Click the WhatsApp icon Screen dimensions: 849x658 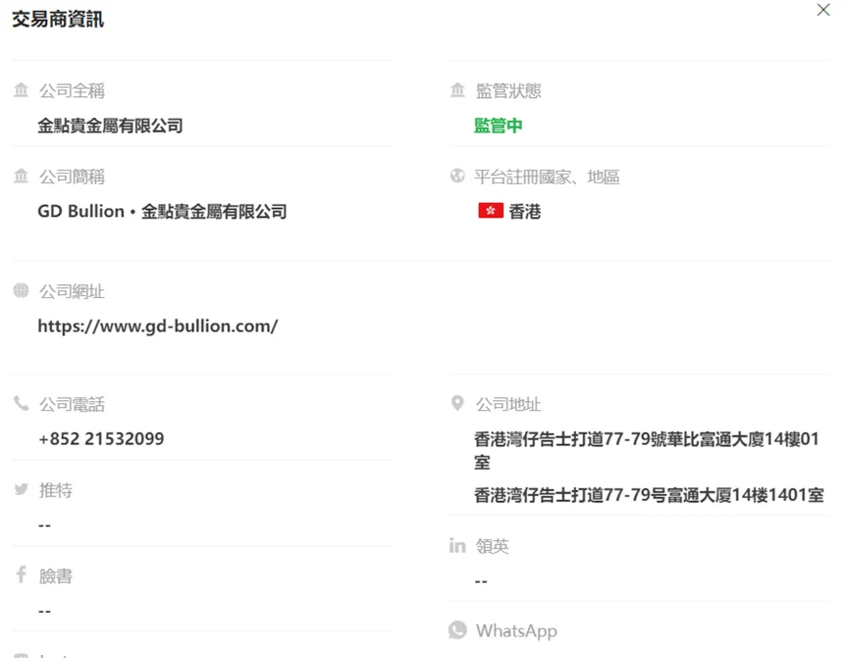457,630
